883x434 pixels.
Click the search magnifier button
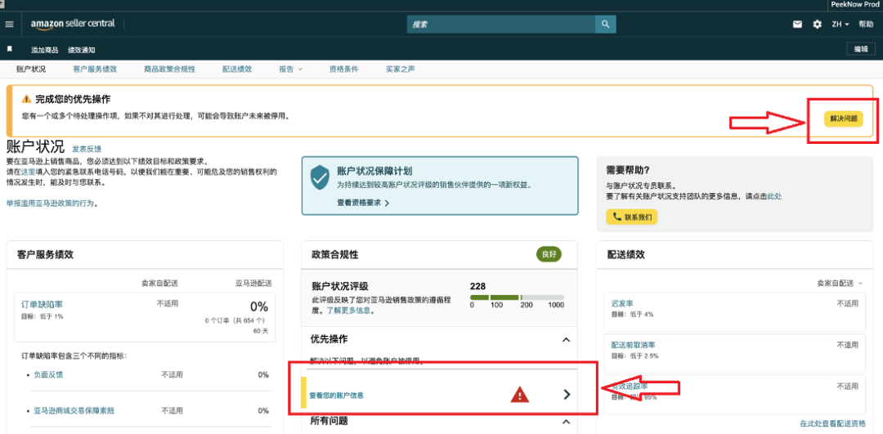tap(605, 25)
